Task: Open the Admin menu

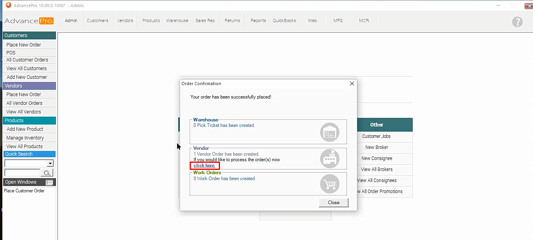Action: pyautogui.click(x=71, y=20)
